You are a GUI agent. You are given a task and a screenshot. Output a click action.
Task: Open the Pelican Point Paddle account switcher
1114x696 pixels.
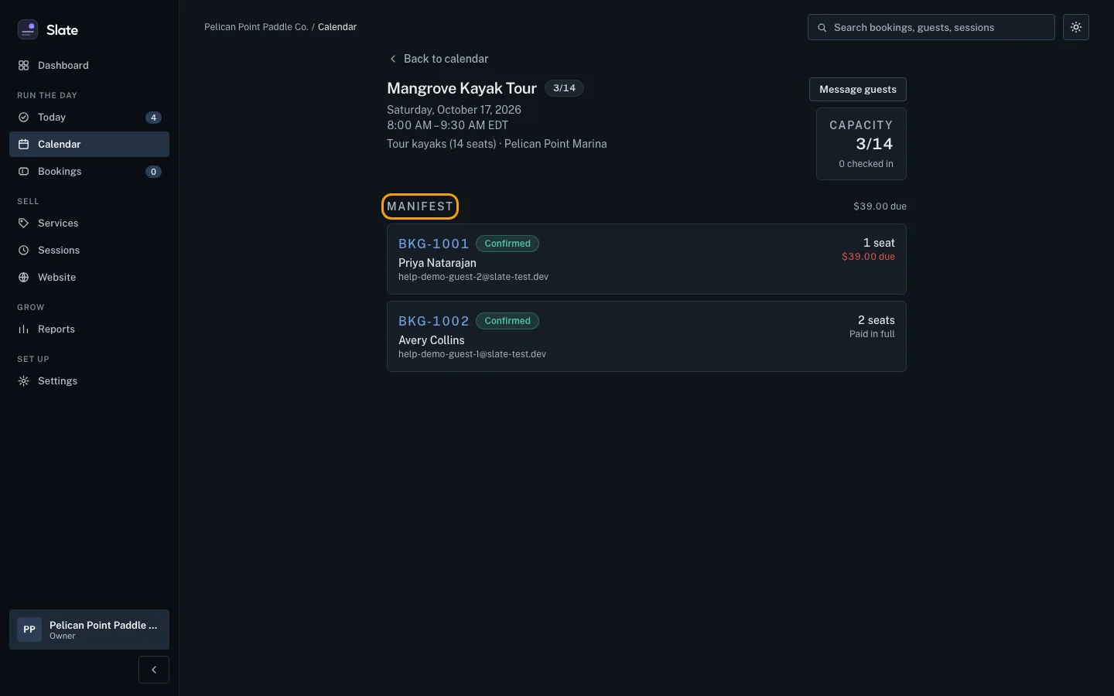click(x=89, y=629)
